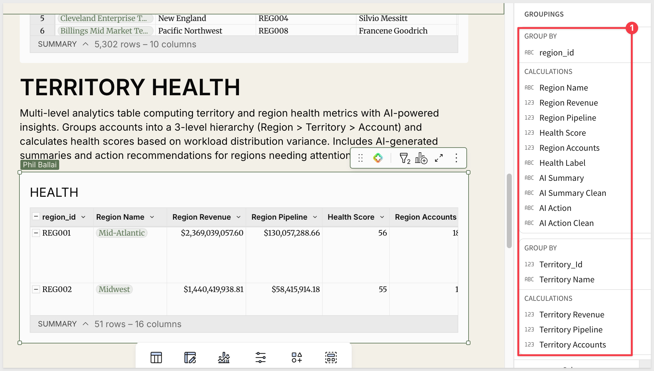Image resolution: width=654 pixels, height=371 pixels.
Task: Click the Midwest region pill
Action: point(114,289)
